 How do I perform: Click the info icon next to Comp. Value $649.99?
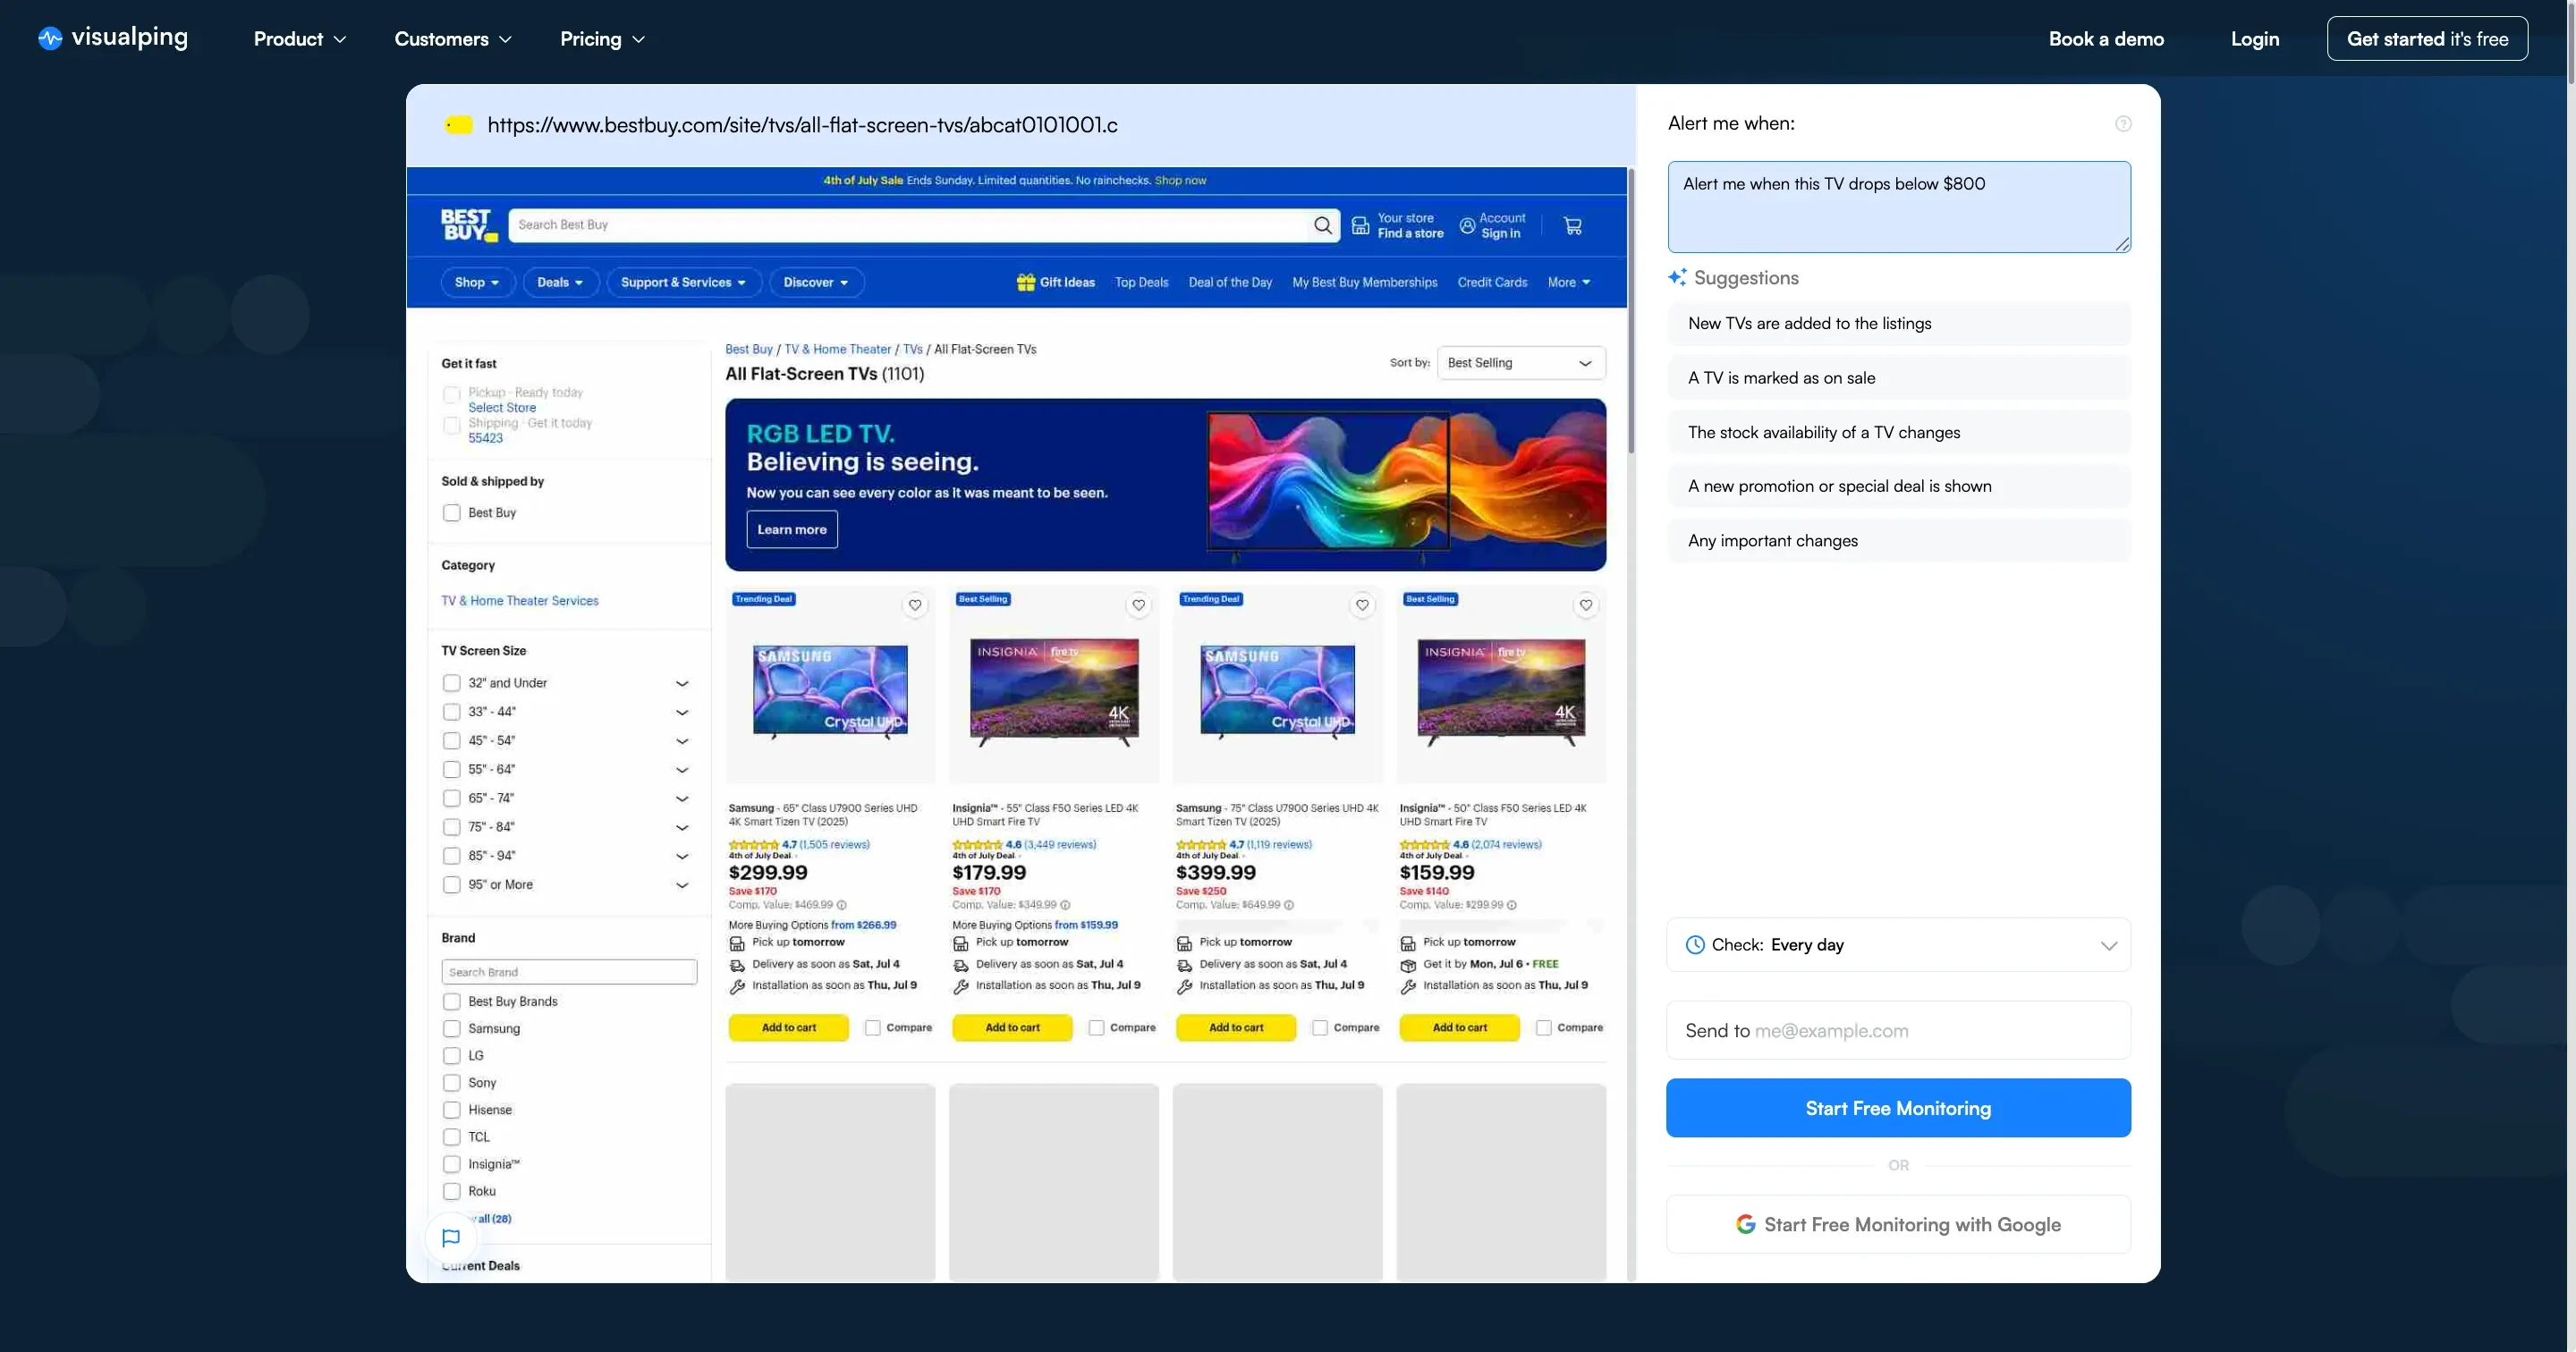click(x=1288, y=905)
